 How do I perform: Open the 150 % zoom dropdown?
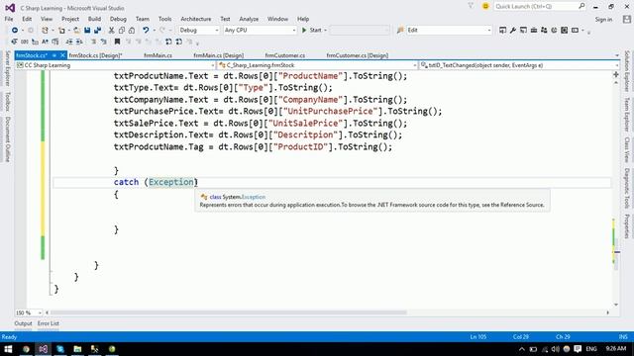29,312
